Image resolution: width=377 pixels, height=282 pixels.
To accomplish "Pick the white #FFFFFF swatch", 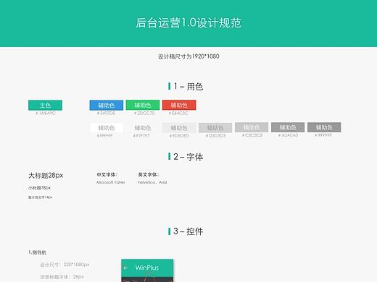I will (107, 128).
